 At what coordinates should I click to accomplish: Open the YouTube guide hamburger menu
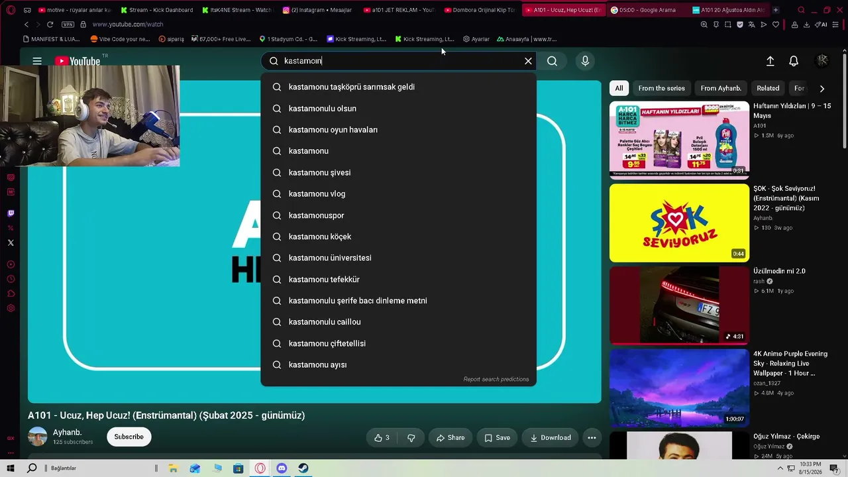(x=37, y=61)
